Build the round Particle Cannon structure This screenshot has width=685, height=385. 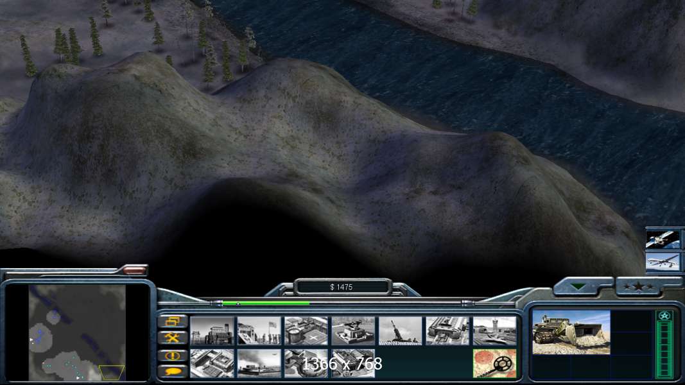click(x=306, y=363)
